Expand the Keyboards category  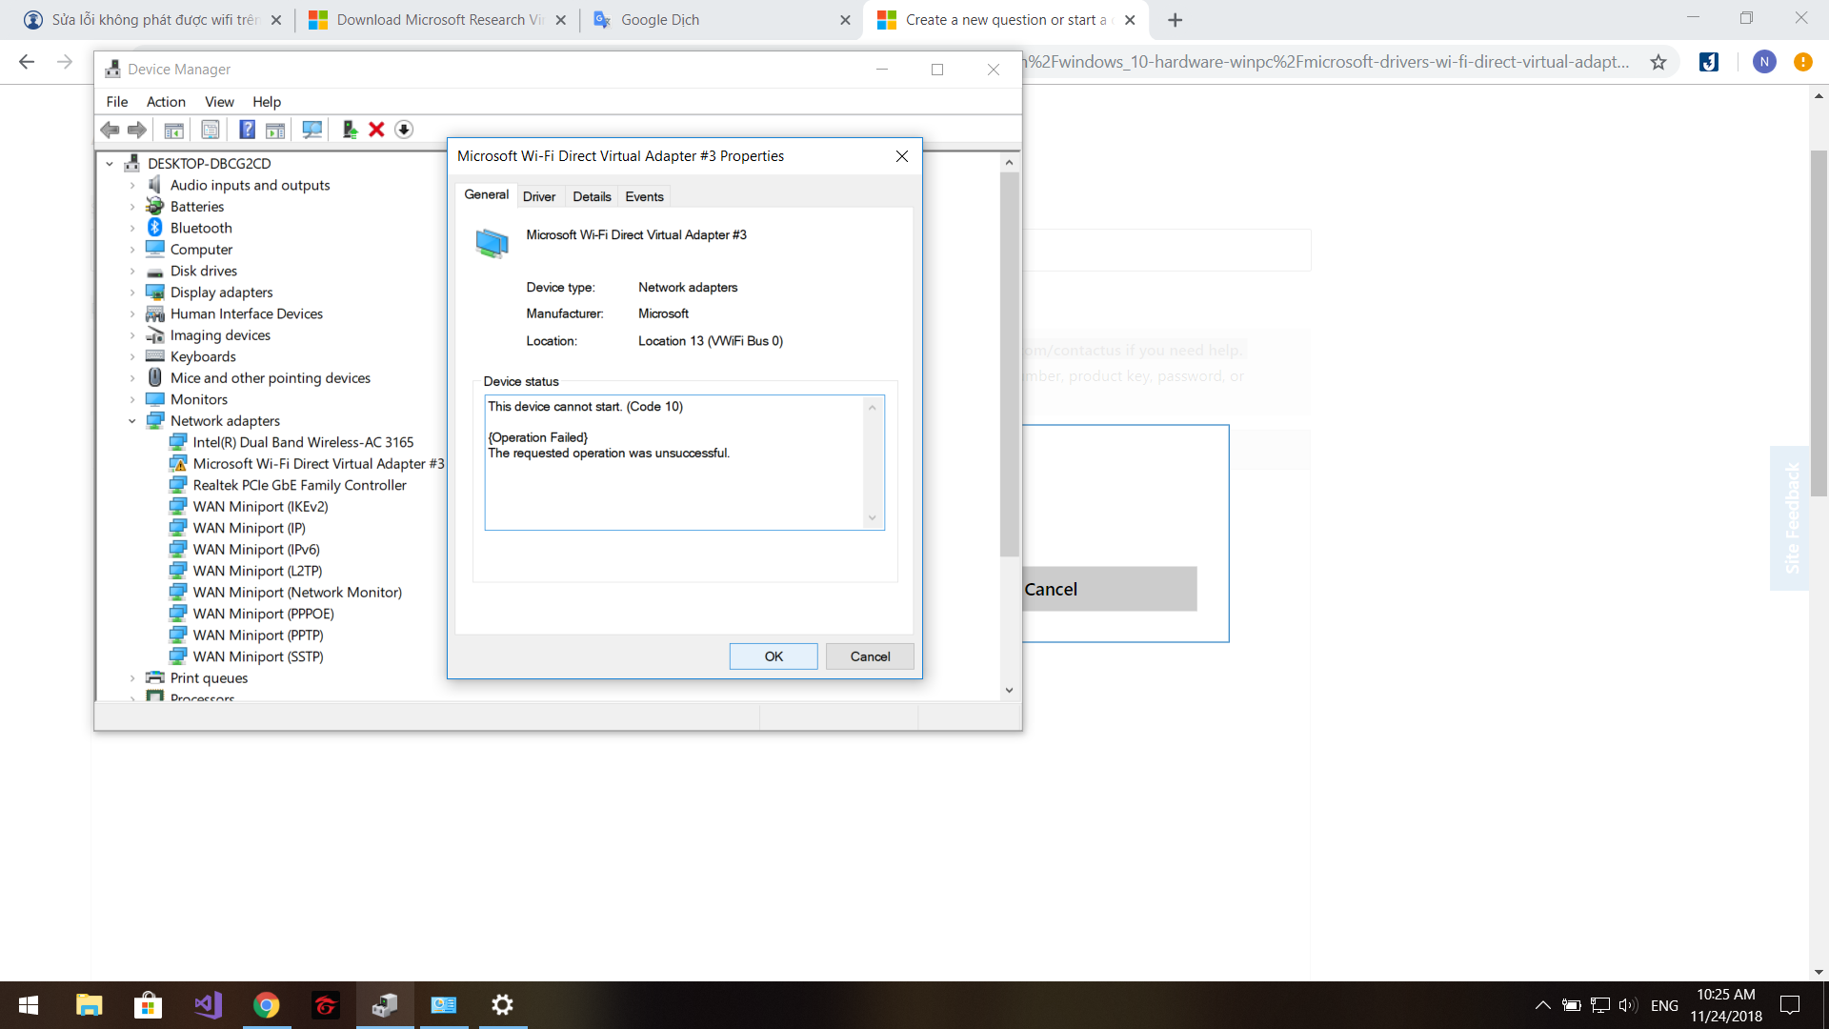[132, 356]
